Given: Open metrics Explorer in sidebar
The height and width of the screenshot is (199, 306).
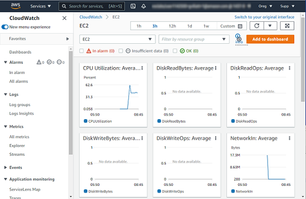Looking at the screenshot, I should 17,146.
